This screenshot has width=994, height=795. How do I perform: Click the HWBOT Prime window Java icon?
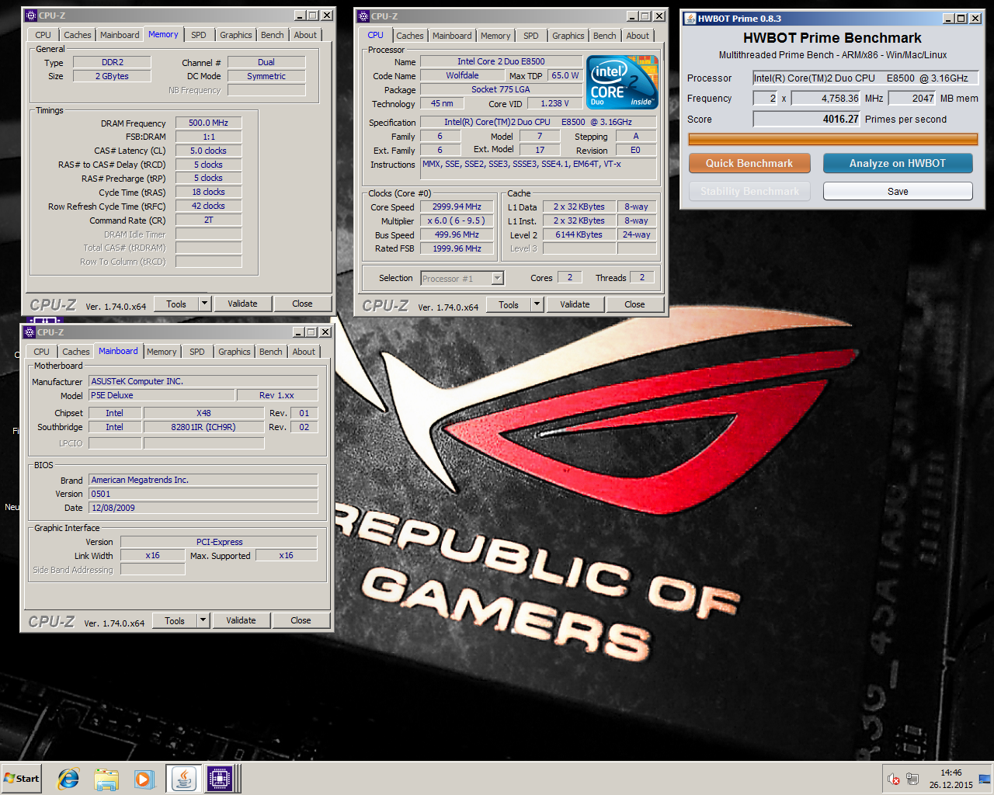click(690, 19)
